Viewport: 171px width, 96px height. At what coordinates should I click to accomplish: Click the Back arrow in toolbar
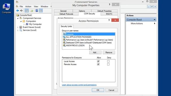[x=17, y=11]
